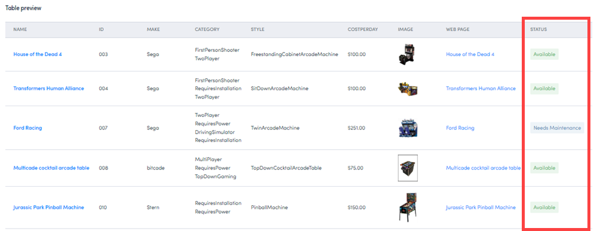Image resolution: width=597 pixels, height=231 pixels.
Task: Click the Available badge for Jurassic Park Pinball
Action: (544, 207)
